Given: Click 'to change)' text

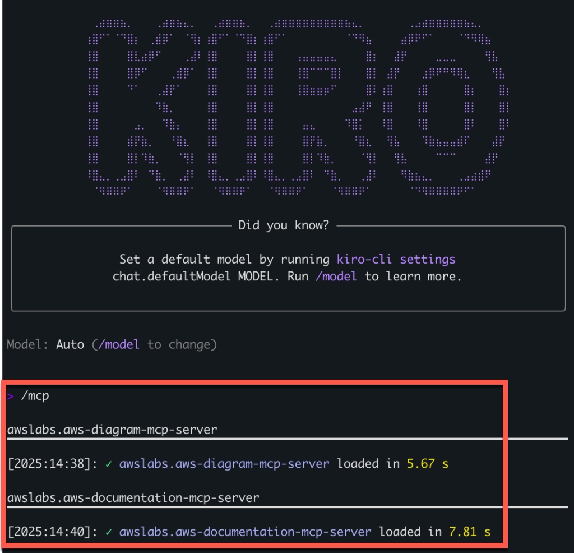Looking at the screenshot, I should 182,344.
